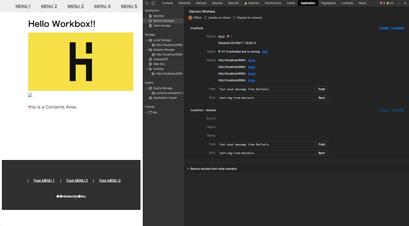Click the Cookies icon
The width and height of the screenshot is (409, 226).
point(151,69)
